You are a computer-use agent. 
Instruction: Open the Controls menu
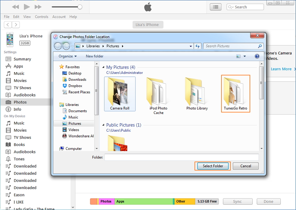[41, 17]
